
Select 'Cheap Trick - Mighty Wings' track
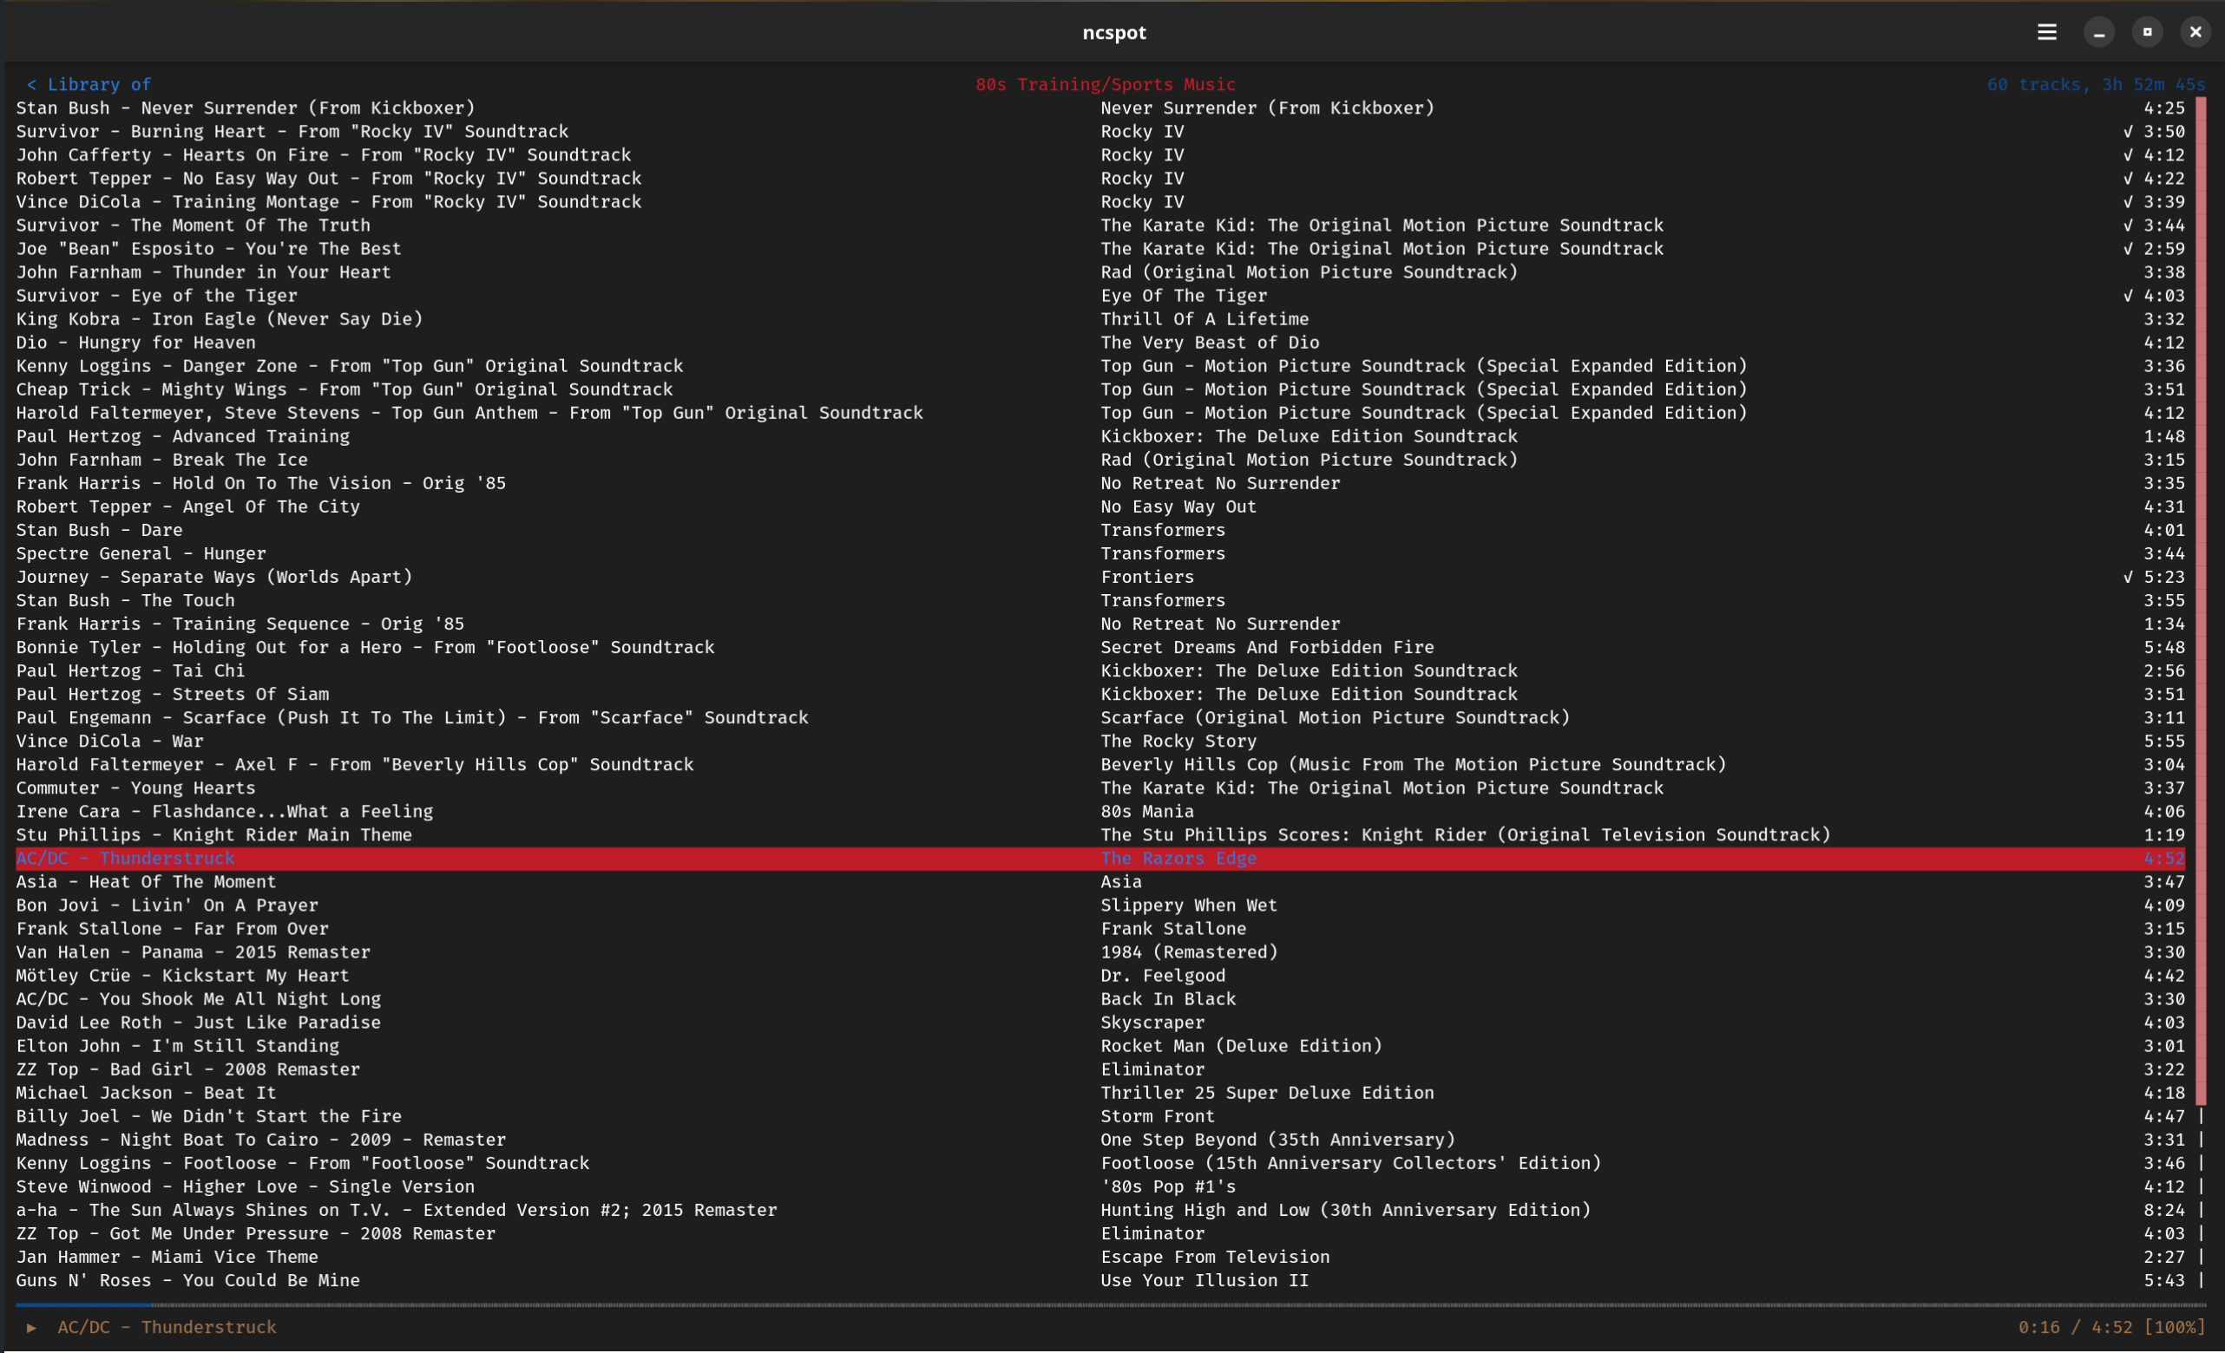1100,390
